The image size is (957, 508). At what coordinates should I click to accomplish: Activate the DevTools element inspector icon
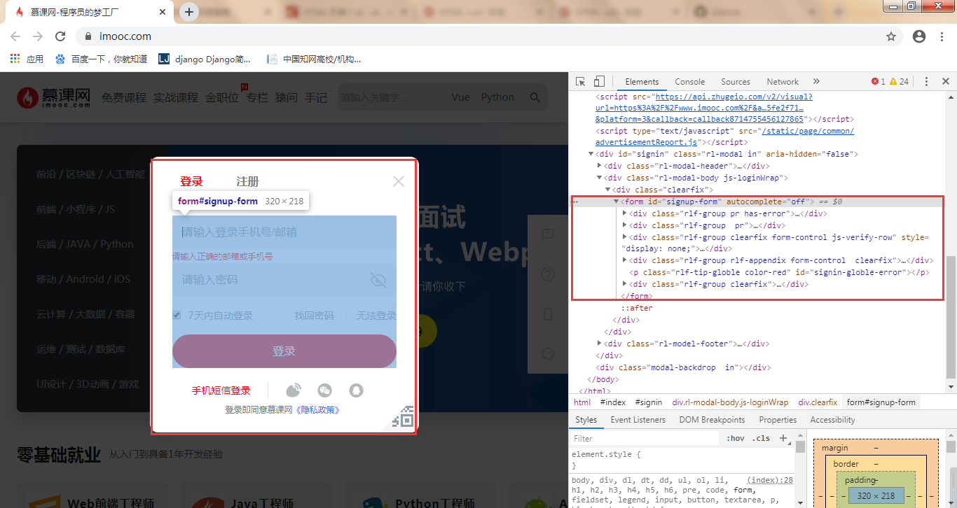[x=581, y=82]
